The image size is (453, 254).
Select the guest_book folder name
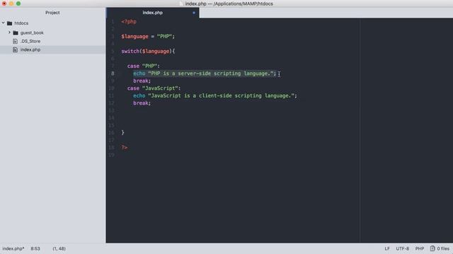point(32,33)
